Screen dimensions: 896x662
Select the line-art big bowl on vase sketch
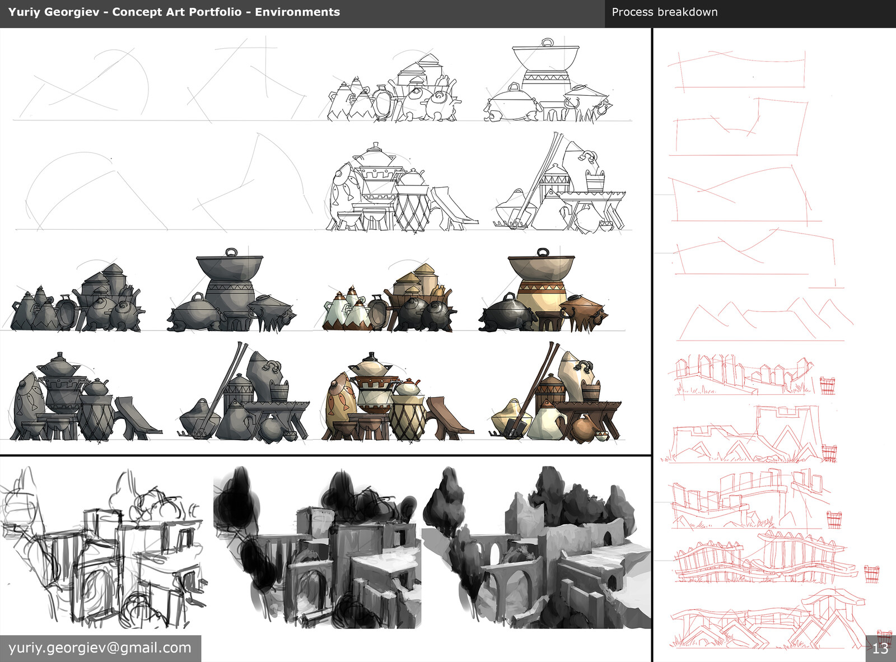coord(548,80)
